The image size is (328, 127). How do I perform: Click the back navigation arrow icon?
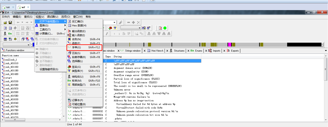pos(18,22)
